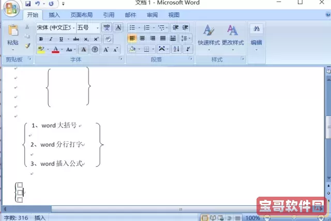This screenshot has width=331, height=221.
Task: Copy selection using the copy icon
Action: tap(27, 36)
